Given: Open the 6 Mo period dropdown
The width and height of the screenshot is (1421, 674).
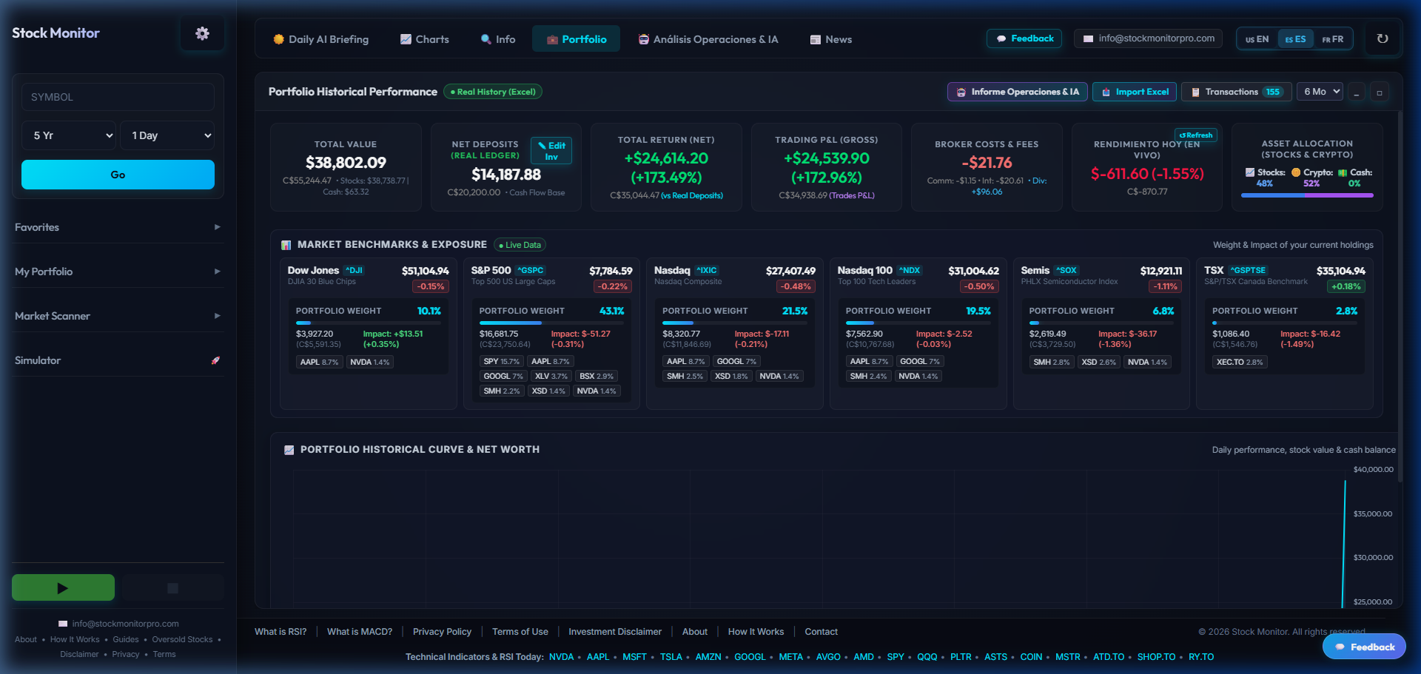Looking at the screenshot, I should (x=1320, y=92).
